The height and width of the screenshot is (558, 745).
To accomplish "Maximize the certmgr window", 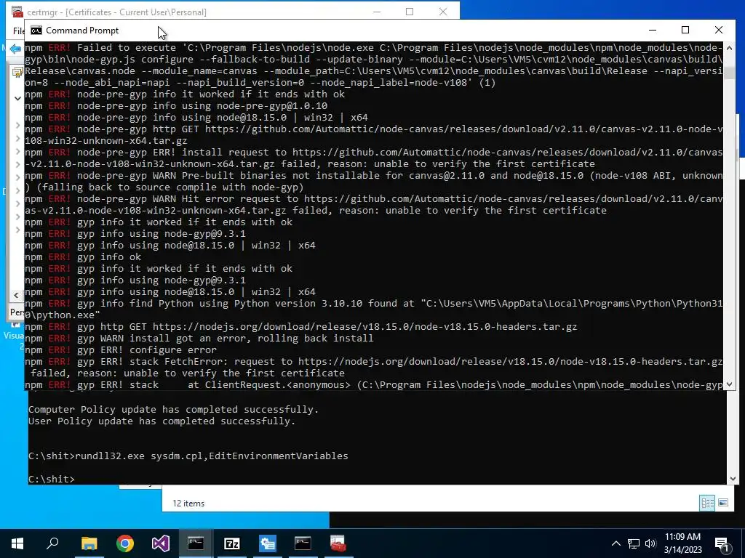I will pyautogui.click(x=410, y=12).
